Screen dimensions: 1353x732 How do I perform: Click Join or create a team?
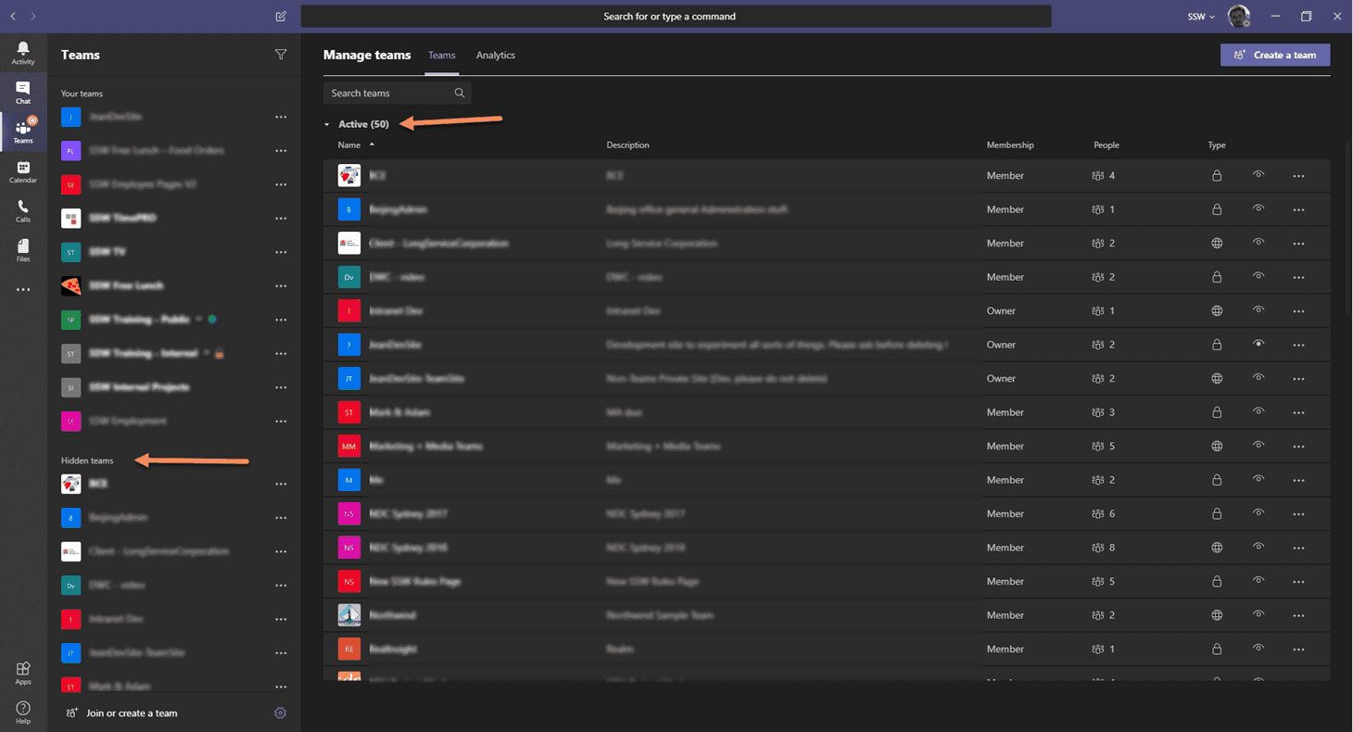(x=132, y=713)
